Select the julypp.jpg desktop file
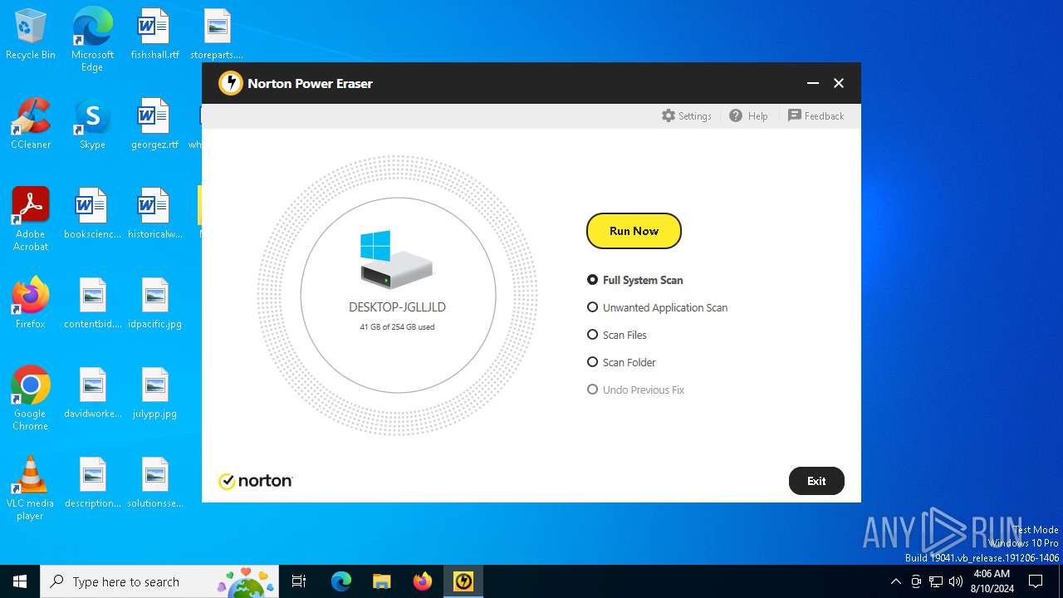The image size is (1063, 598). pos(154,394)
